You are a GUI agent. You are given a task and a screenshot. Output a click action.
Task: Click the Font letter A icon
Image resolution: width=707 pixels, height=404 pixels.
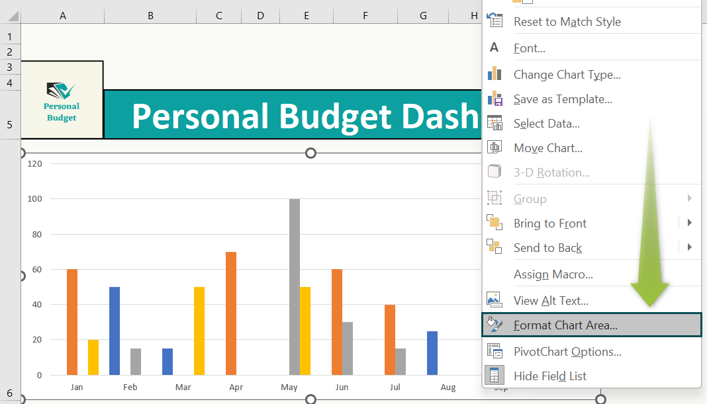(495, 48)
